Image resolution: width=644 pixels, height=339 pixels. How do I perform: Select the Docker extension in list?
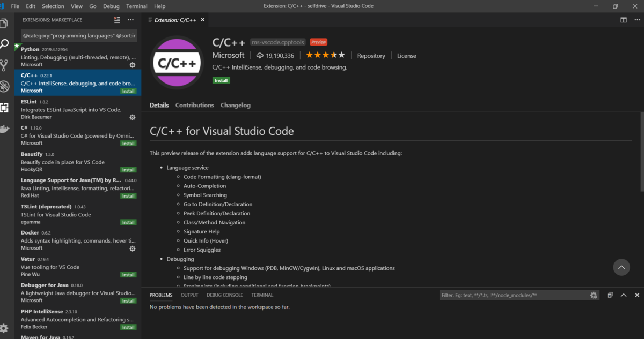click(78, 240)
